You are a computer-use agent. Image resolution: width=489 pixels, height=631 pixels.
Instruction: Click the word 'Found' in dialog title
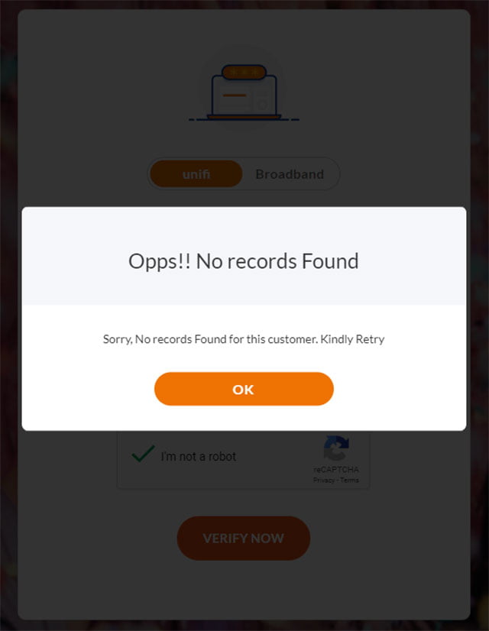tap(330, 261)
